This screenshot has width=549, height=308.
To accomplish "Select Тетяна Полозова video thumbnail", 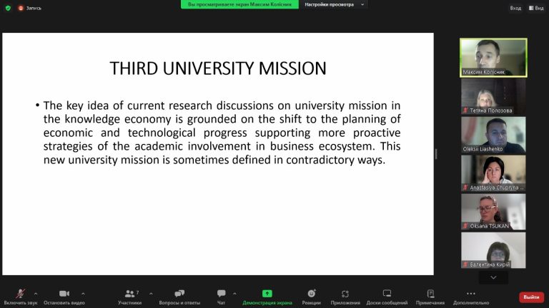I will (x=493, y=96).
